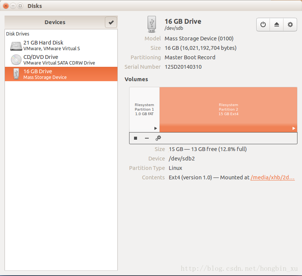Select Partition 1 1.0 GB FAT volume

click(145, 109)
